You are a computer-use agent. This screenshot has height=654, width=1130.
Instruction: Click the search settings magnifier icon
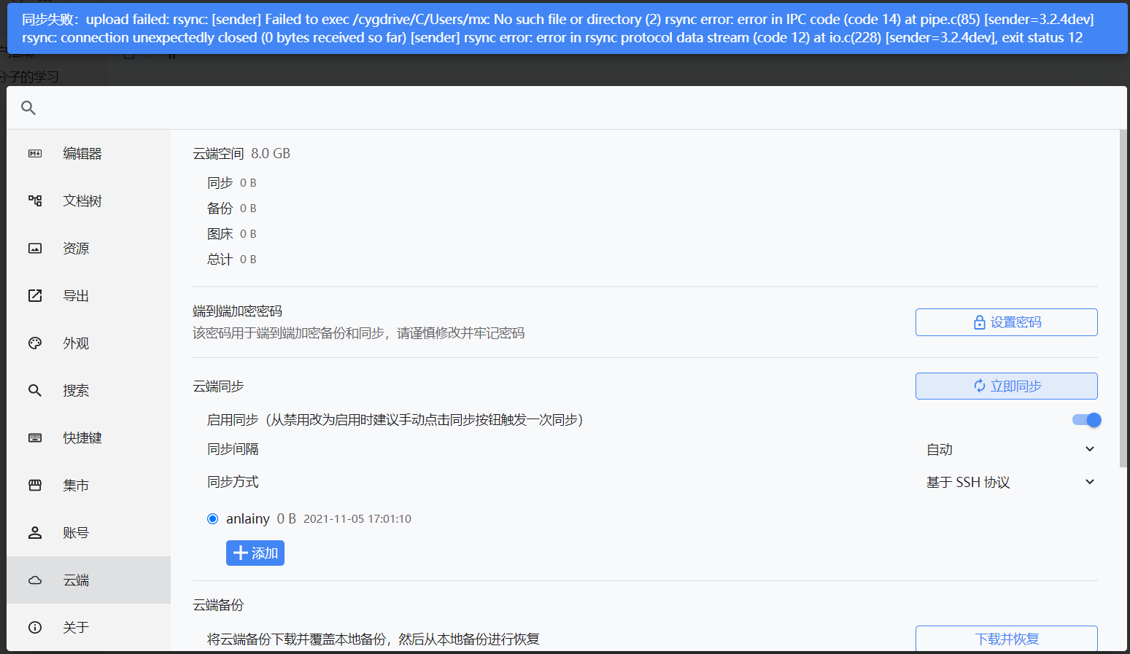coord(35,391)
